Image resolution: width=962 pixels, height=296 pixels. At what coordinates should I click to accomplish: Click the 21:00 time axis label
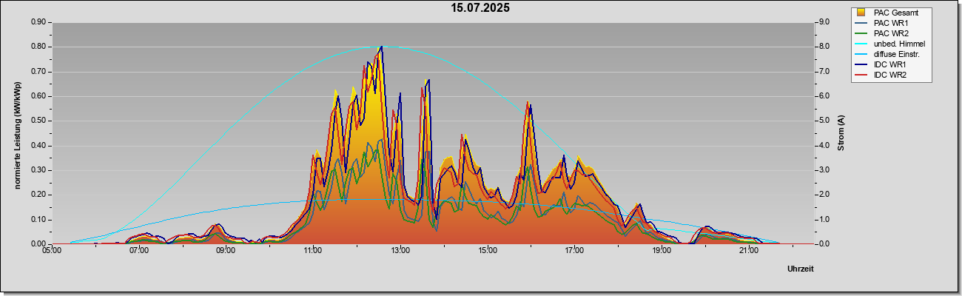pos(748,250)
